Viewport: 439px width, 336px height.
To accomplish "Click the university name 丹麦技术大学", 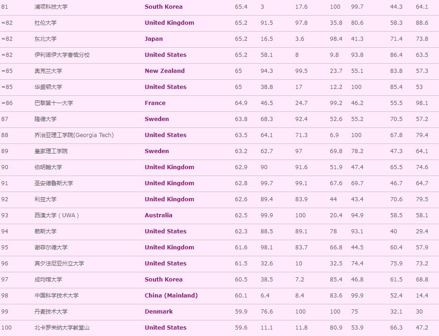I will 51,311.
